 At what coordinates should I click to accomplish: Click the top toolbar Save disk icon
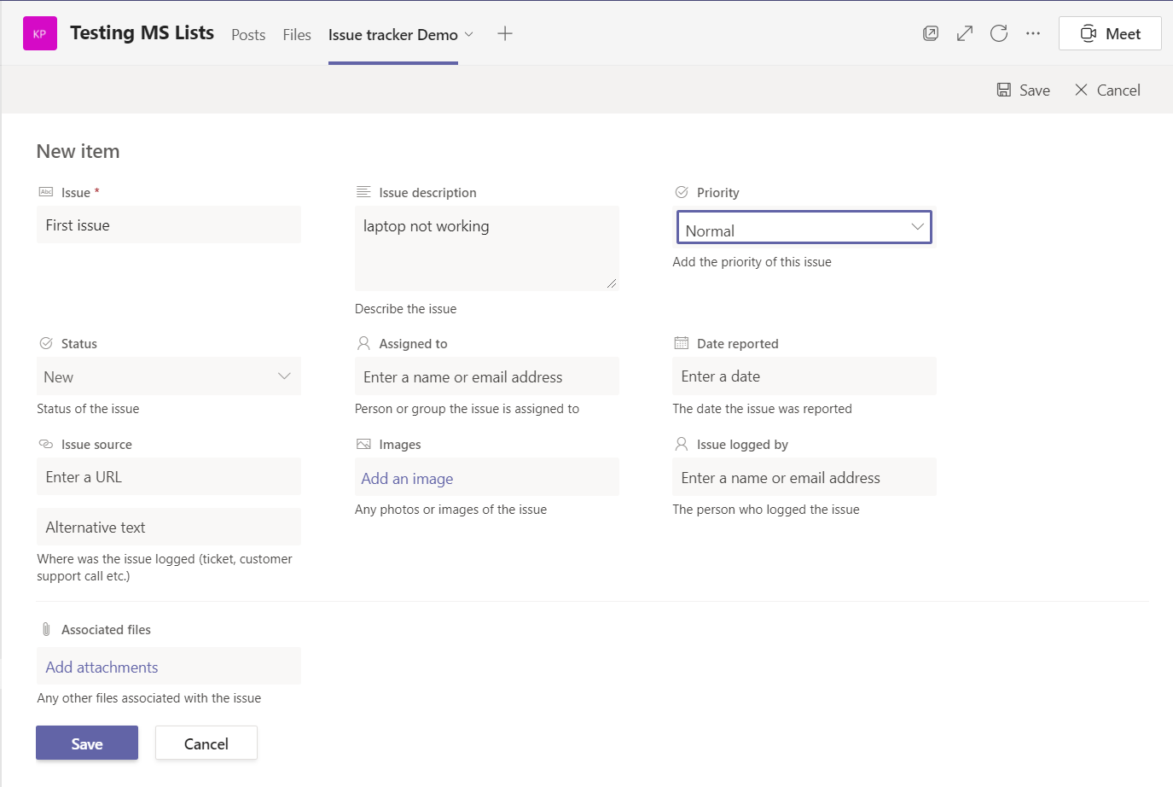coord(1004,90)
